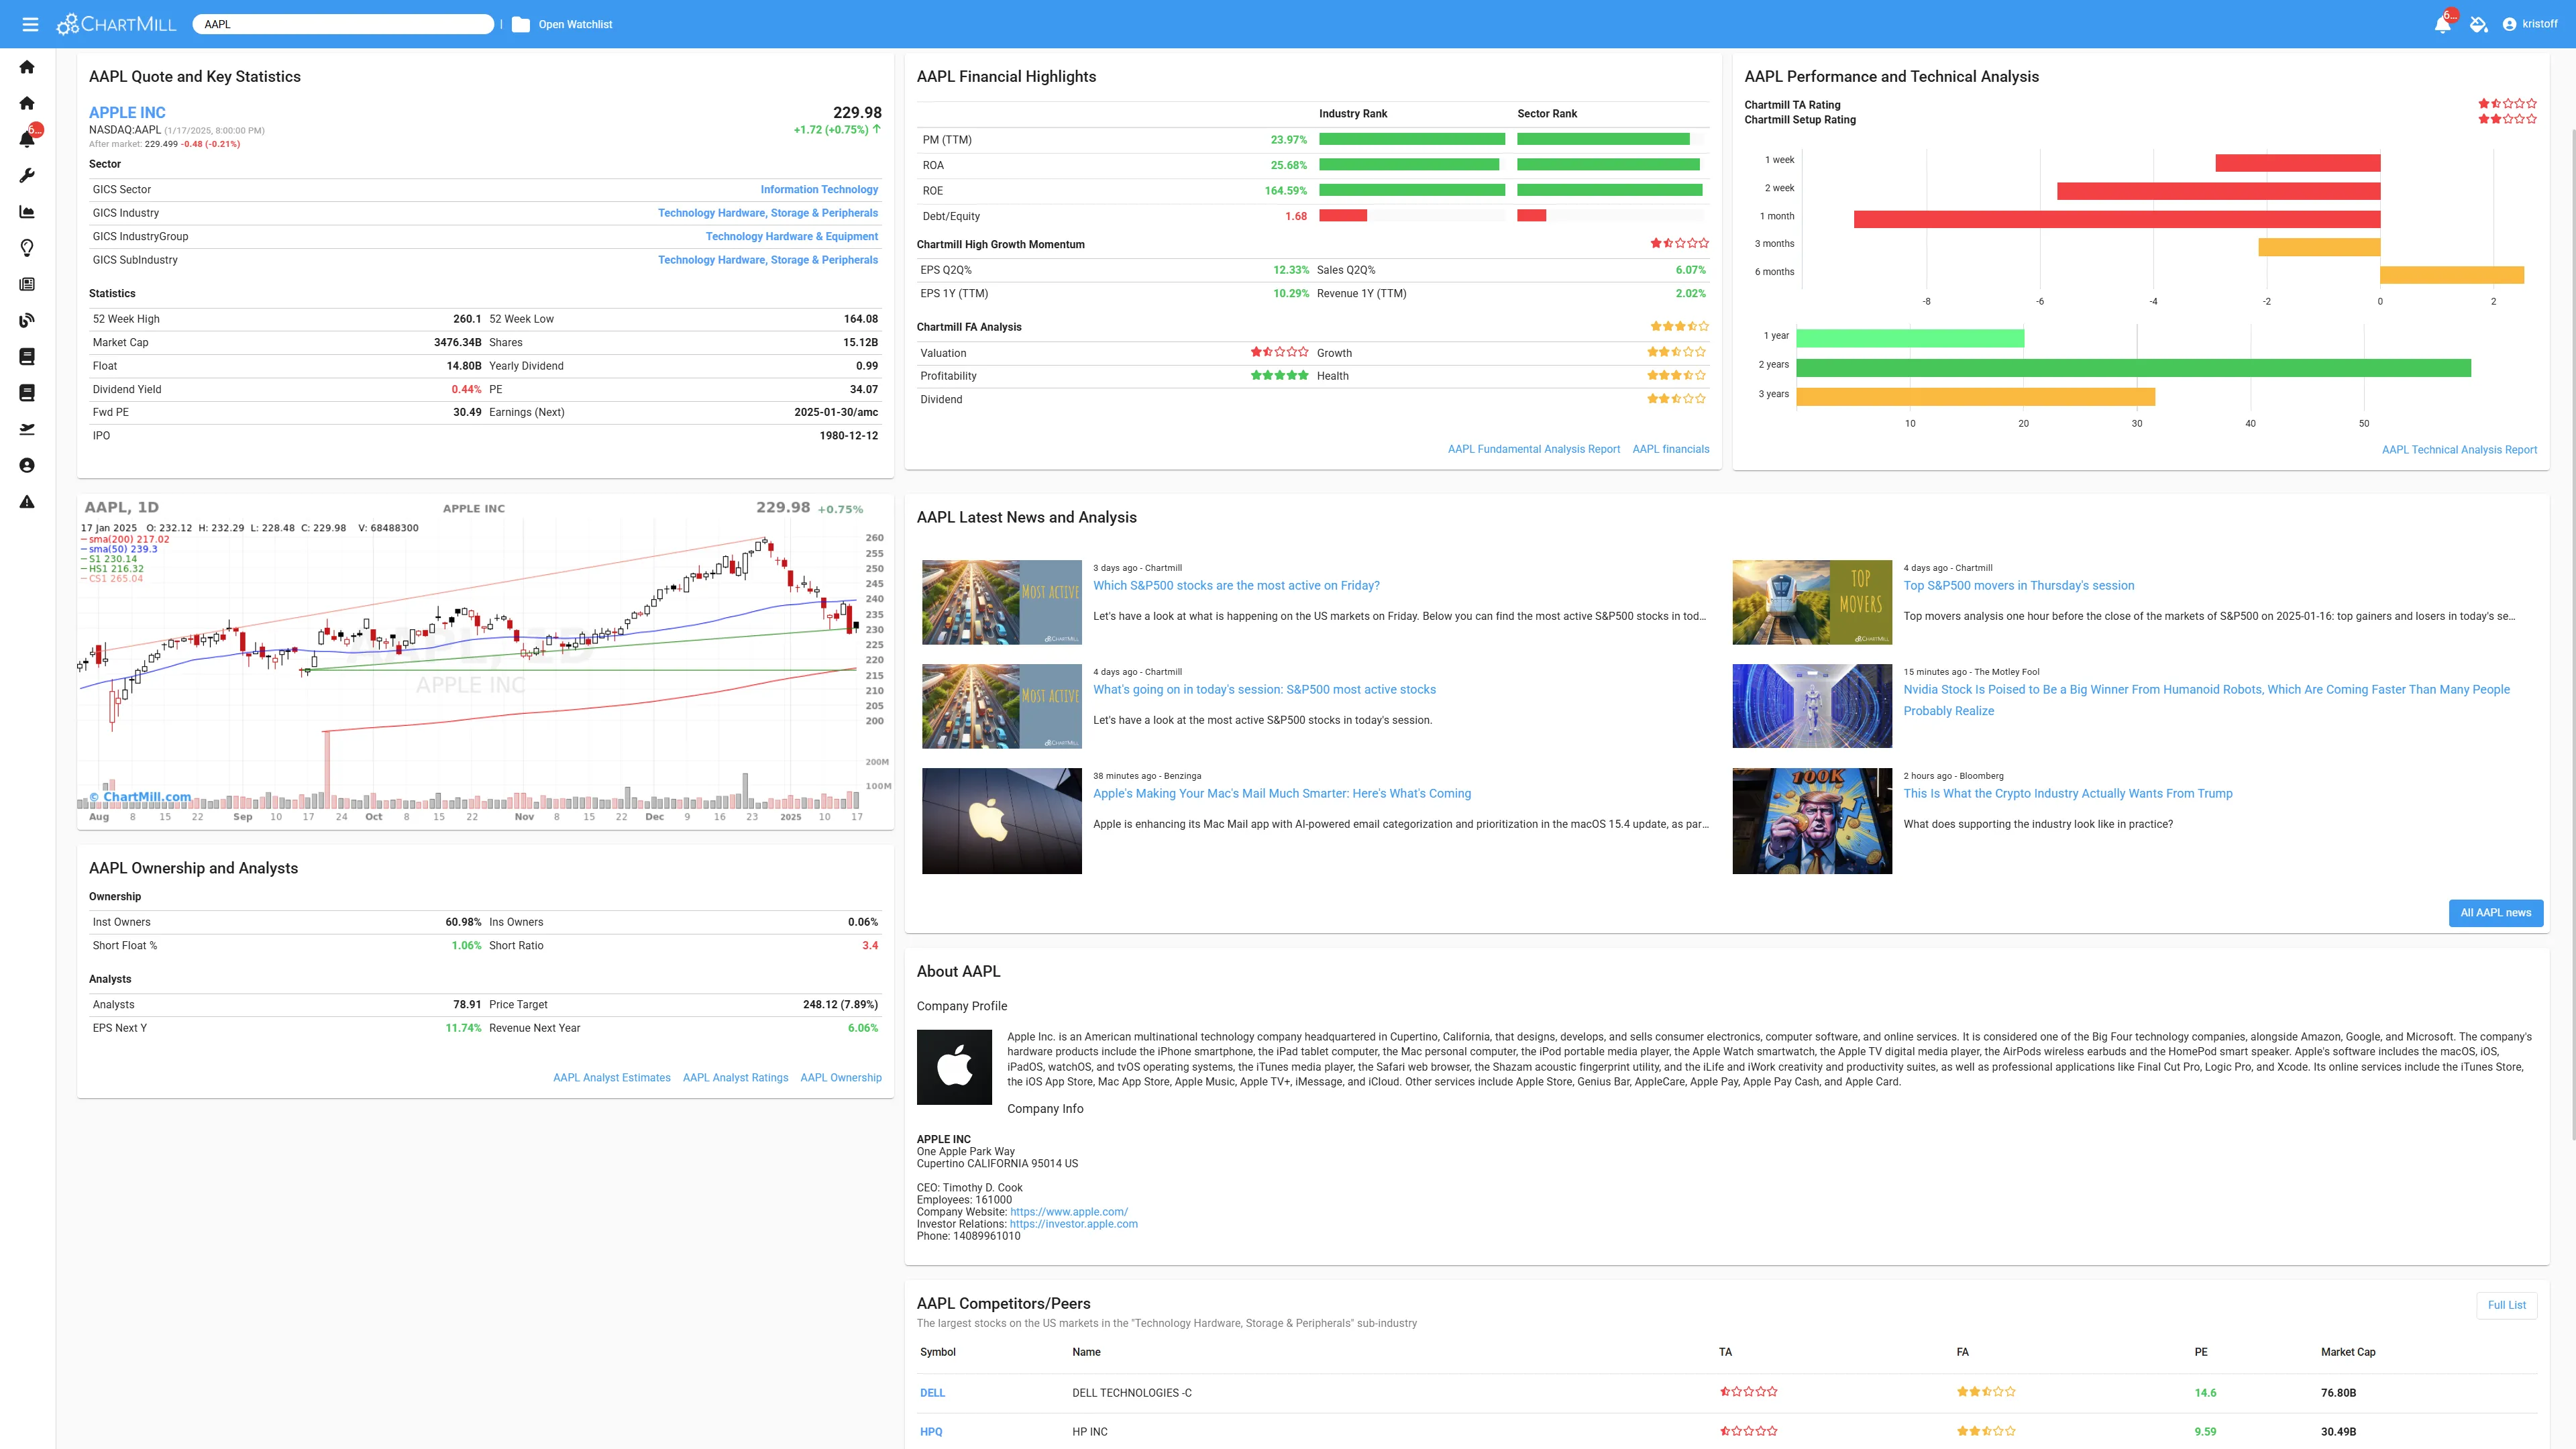Screen dimensions: 2576x1449
Task: Click the Apple logo in About AAPL
Action: click(x=954, y=1067)
